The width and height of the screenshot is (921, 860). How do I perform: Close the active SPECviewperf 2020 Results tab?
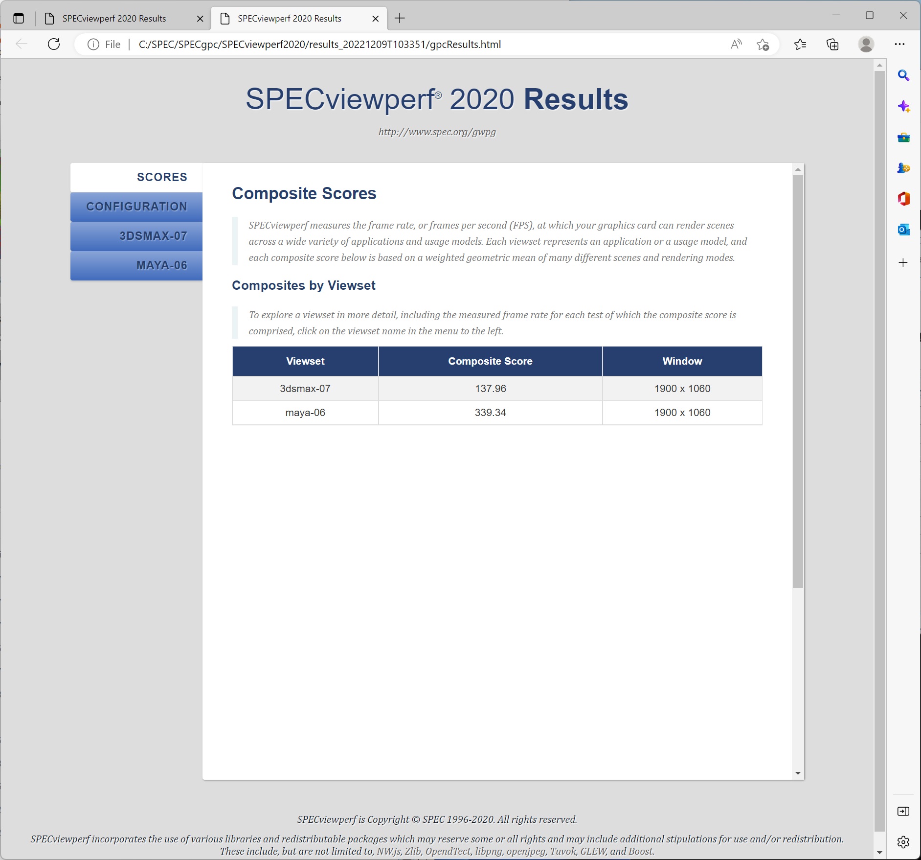pyautogui.click(x=376, y=19)
